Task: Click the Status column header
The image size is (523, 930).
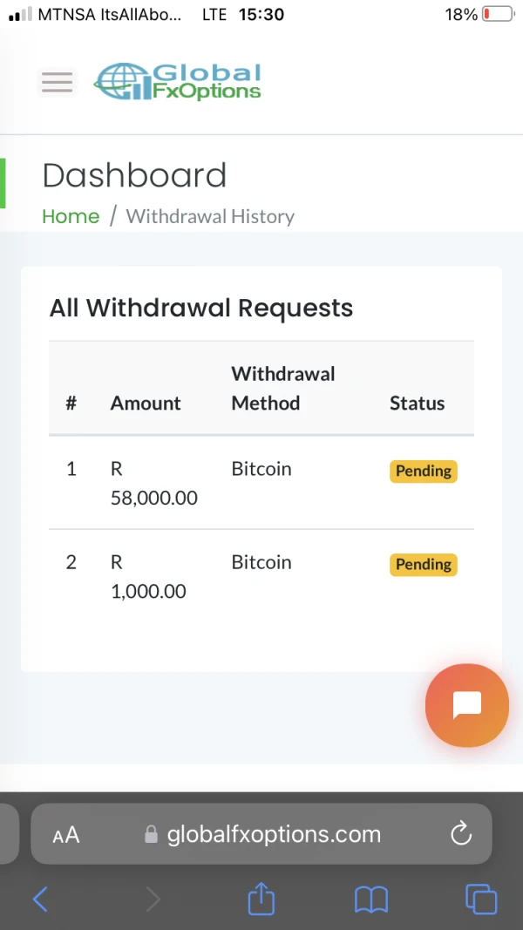Action: click(417, 403)
